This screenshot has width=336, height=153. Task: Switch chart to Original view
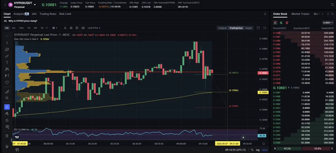click(222, 28)
